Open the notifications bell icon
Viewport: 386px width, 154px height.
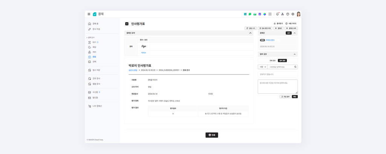pos(277,14)
